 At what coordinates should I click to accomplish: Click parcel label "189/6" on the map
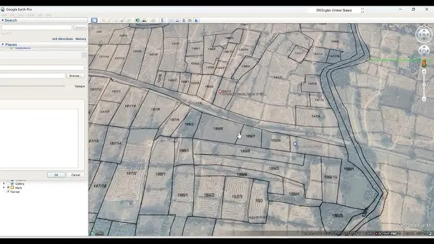point(218,129)
